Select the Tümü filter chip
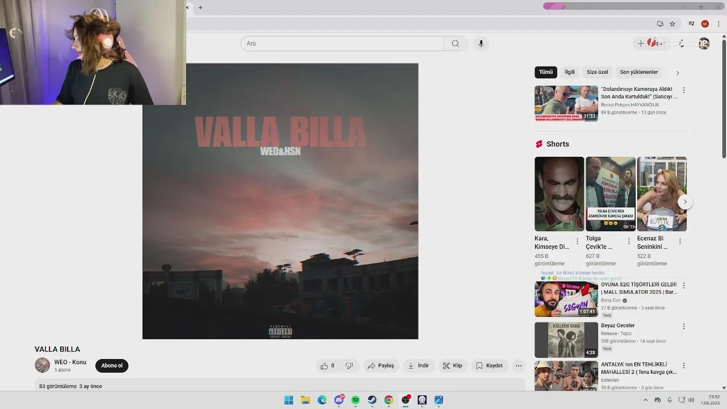The height and width of the screenshot is (409, 727). pos(546,72)
